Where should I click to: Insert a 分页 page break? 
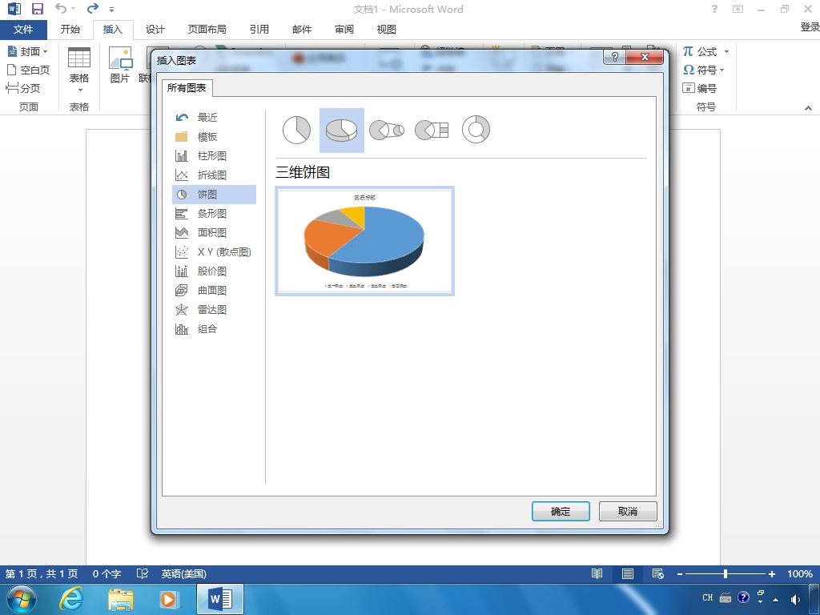click(x=23, y=88)
